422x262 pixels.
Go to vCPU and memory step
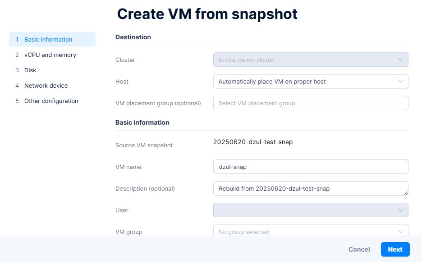coord(50,55)
